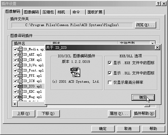Switch to the 图像编码 tab
The width and height of the screenshot is (168, 135).
(31, 12)
